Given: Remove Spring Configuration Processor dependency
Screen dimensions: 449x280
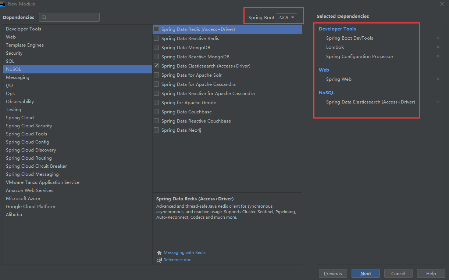Looking at the screenshot, I should tap(438, 56).
